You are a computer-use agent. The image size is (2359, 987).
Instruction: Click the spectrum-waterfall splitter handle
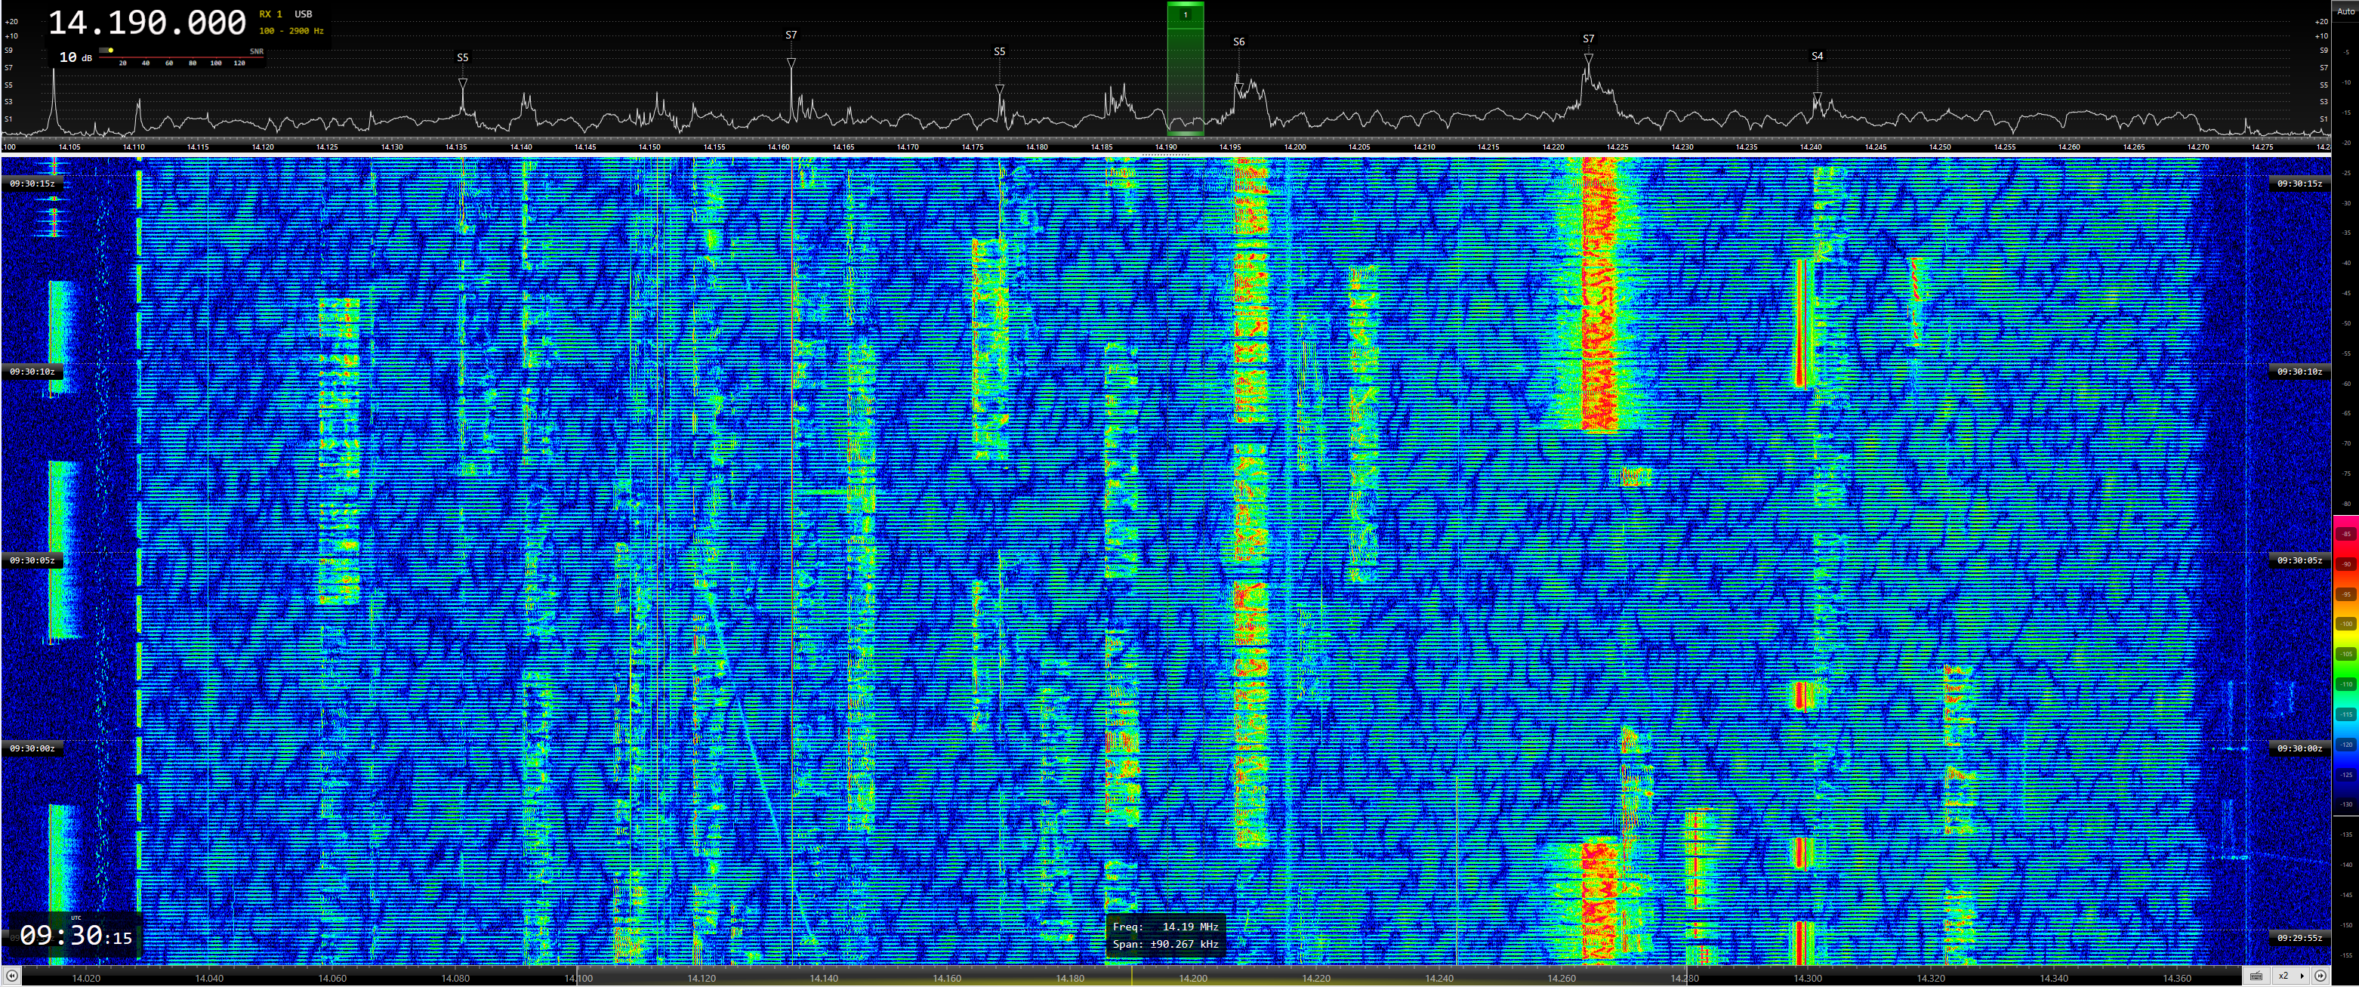[1166, 155]
